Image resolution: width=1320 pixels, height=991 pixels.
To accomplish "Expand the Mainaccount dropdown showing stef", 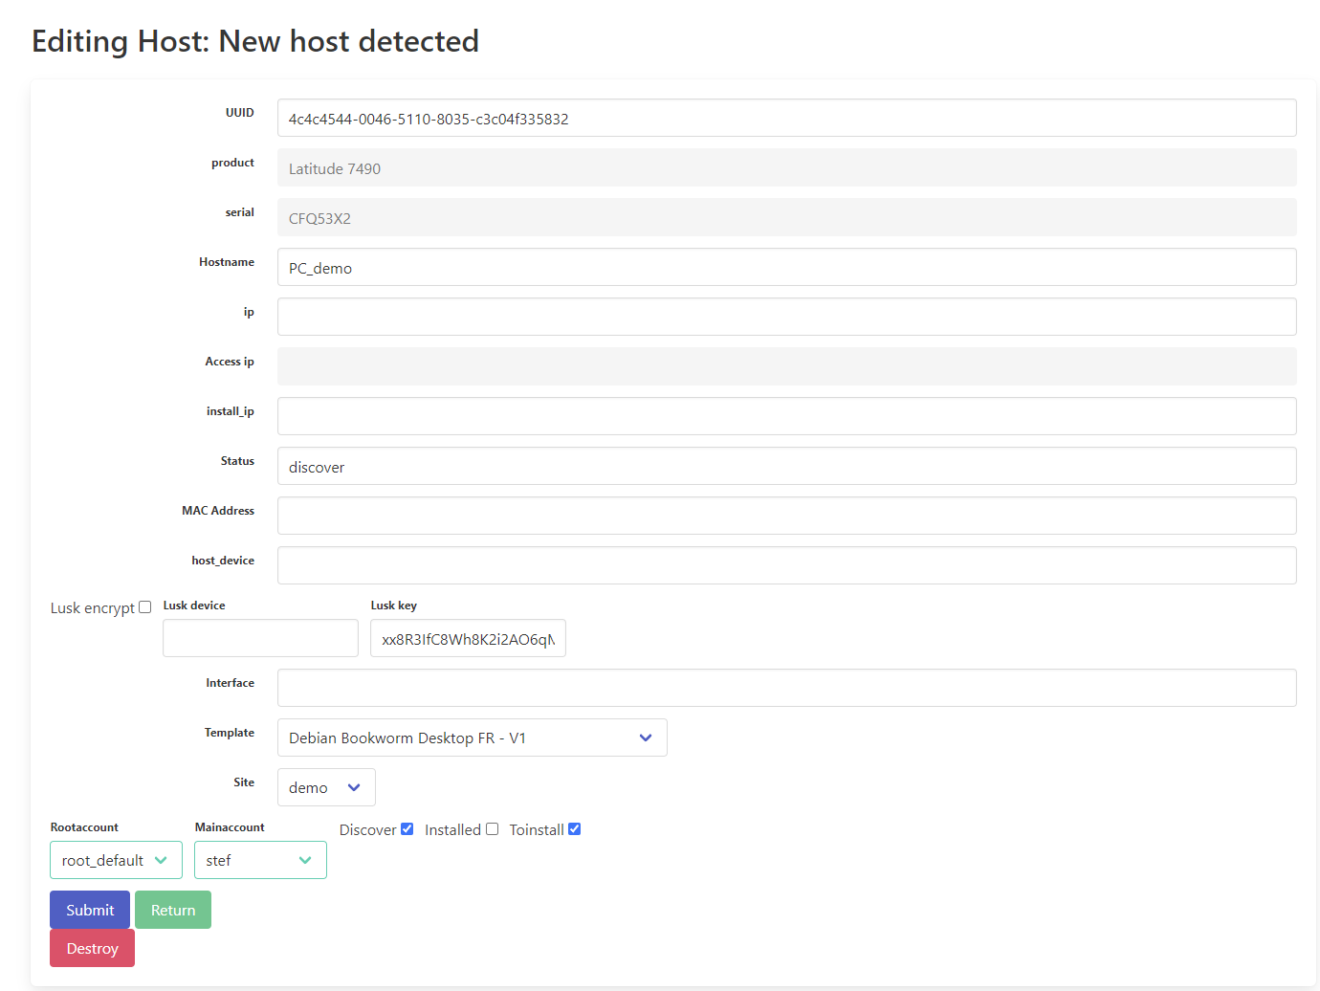I will (260, 860).
